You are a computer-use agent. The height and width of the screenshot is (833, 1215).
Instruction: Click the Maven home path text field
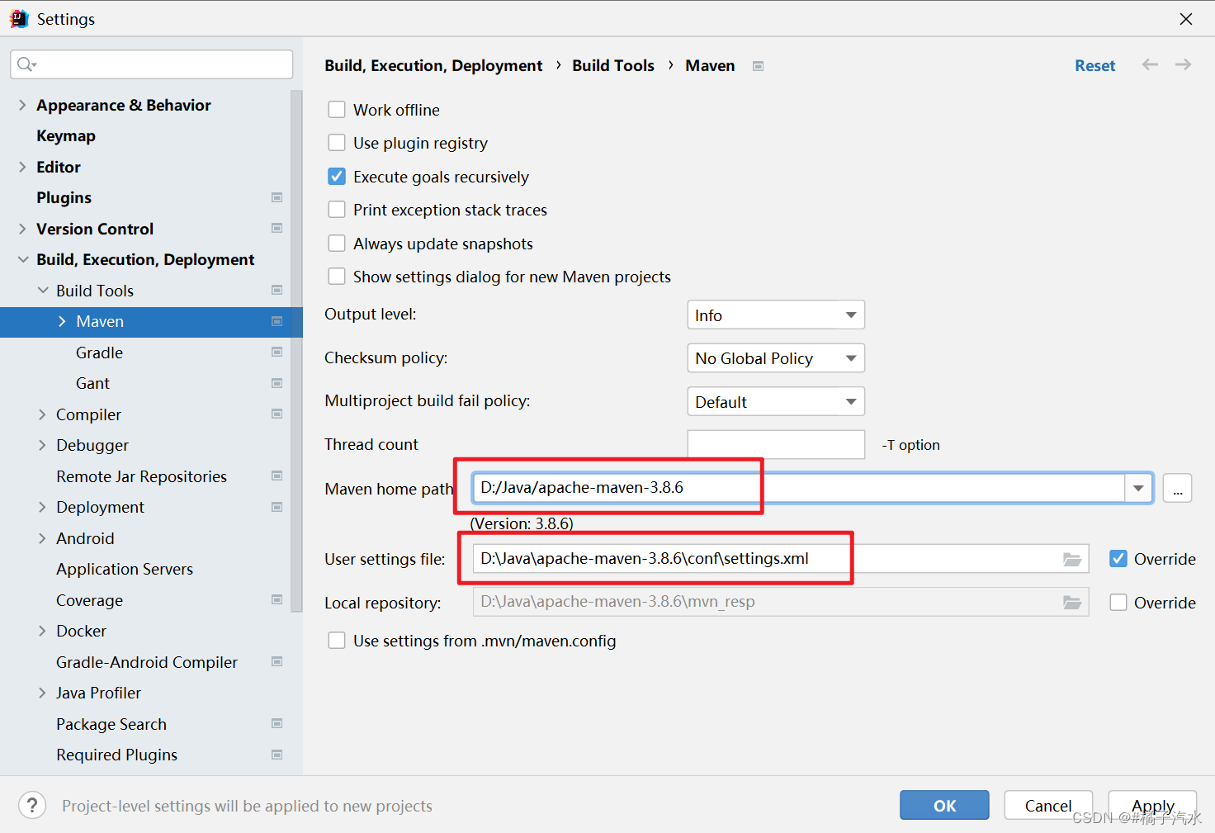799,488
